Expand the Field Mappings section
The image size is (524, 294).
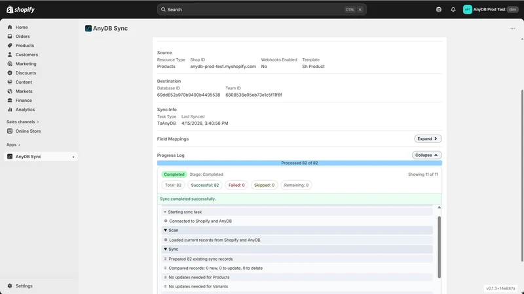click(428, 139)
